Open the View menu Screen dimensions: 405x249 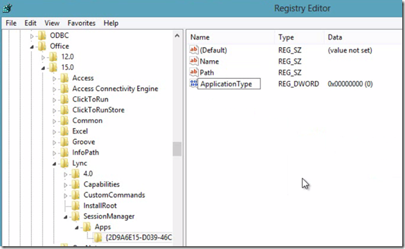coord(52,24)
